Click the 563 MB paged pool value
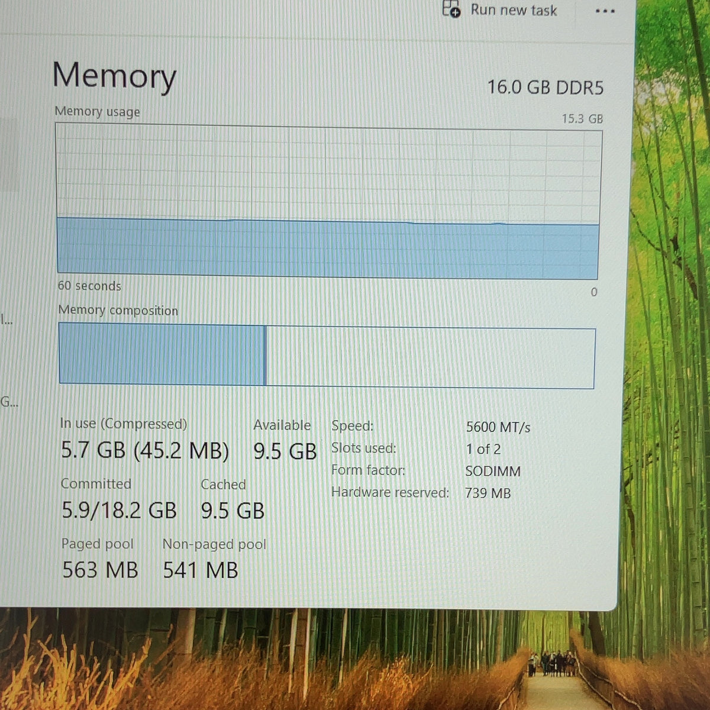Image resolution: width=710 pixels, height=710 pixels. click(100, 570)
